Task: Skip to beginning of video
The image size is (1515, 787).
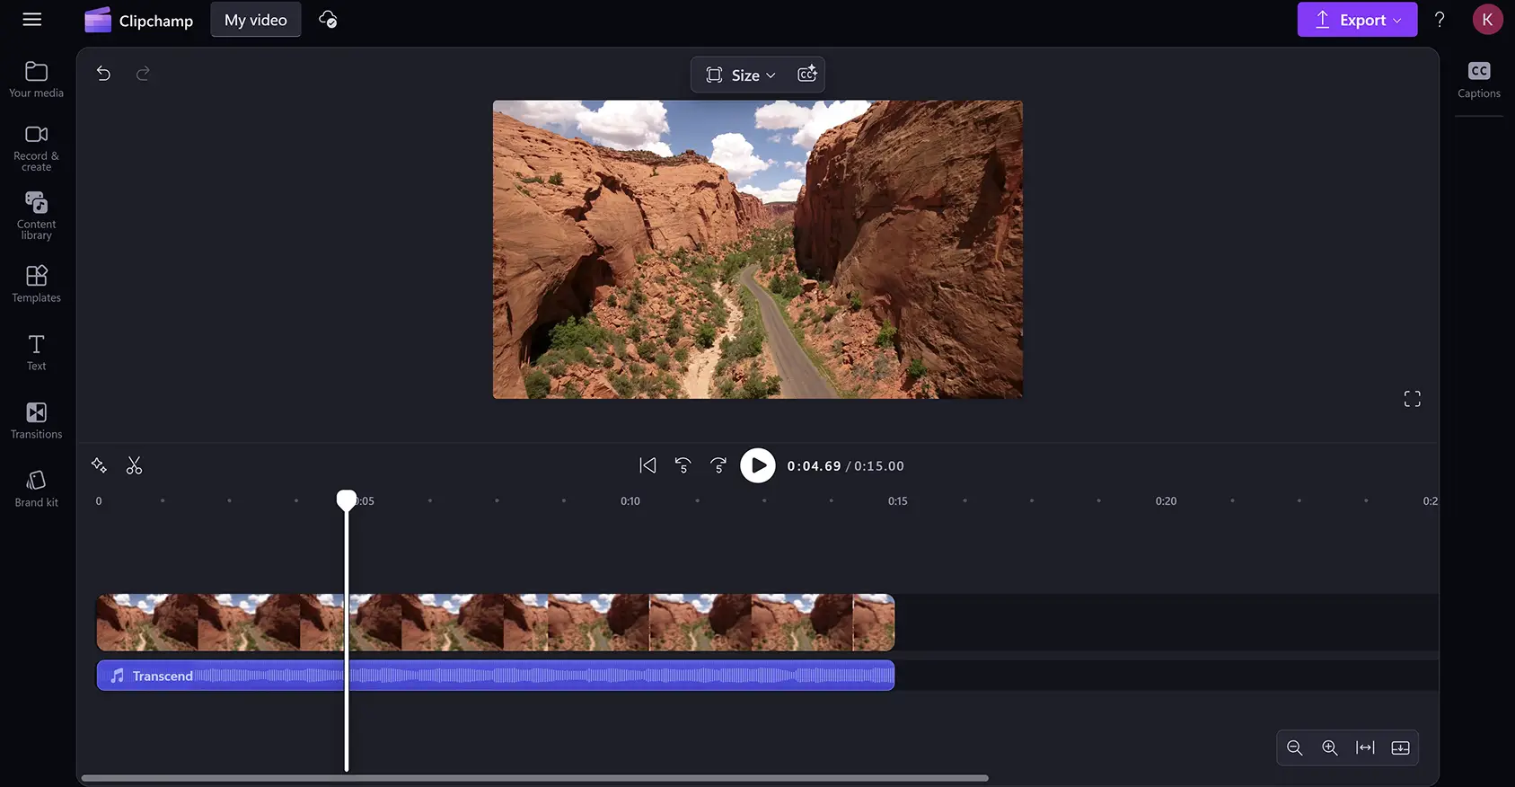Action: (647, 465)
